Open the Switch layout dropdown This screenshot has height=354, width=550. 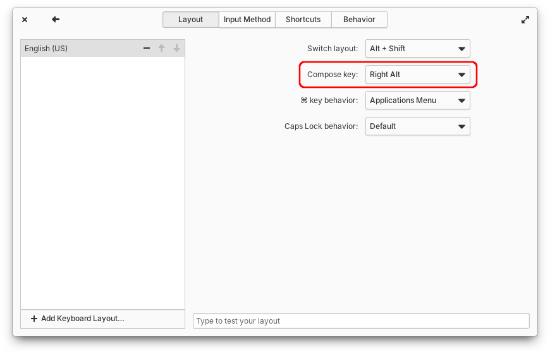pos(417,49)
